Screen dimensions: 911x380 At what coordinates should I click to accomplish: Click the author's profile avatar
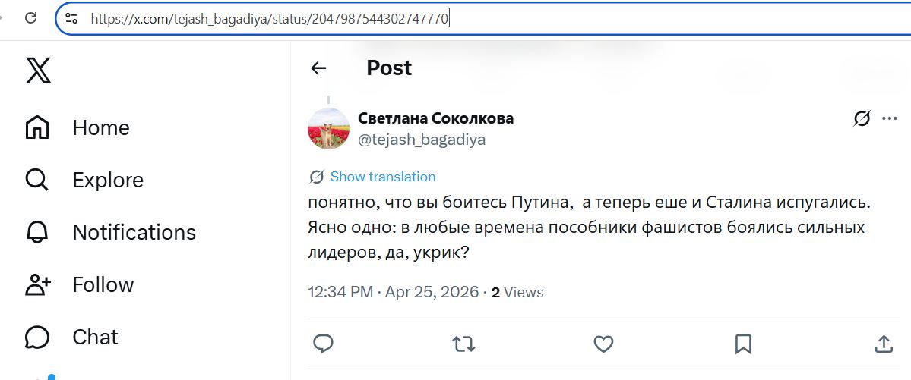coord(328,129)
